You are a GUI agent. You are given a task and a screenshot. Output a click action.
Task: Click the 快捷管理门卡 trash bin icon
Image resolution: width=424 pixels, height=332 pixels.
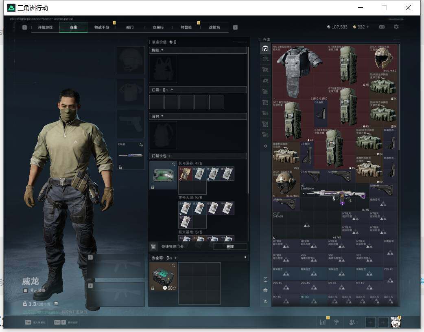153,246
